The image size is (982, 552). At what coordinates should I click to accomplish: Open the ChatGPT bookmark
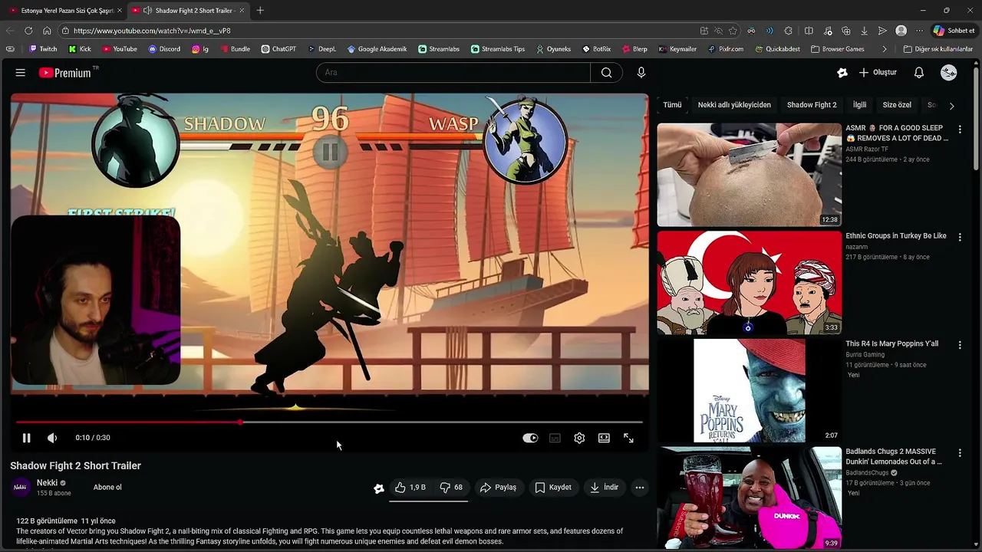click(x=278, y=49)
